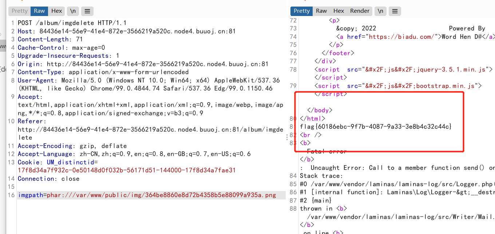The width and height of the screenshot is (495, 234).
Task: Click the Stack trace: line
Action: click(321, 176)
